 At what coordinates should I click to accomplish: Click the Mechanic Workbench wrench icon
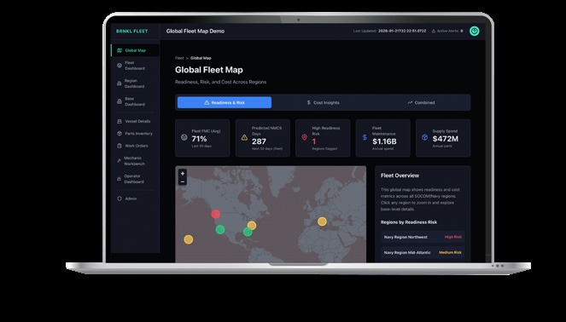[x=120, y=161]
